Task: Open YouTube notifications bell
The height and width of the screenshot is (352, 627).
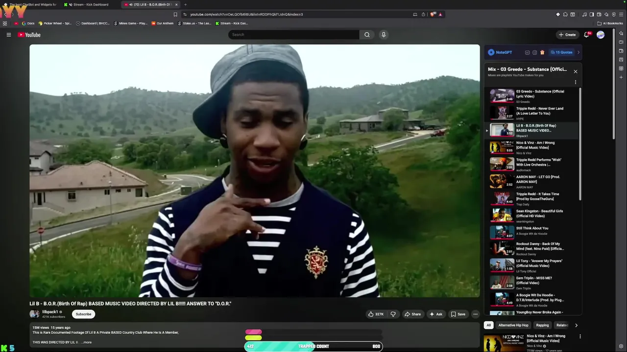Action: click(x=586, y=35)
